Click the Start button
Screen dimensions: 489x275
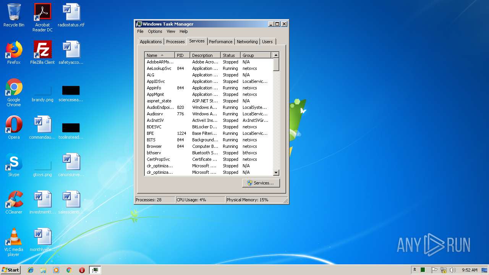tap(10, 270)
